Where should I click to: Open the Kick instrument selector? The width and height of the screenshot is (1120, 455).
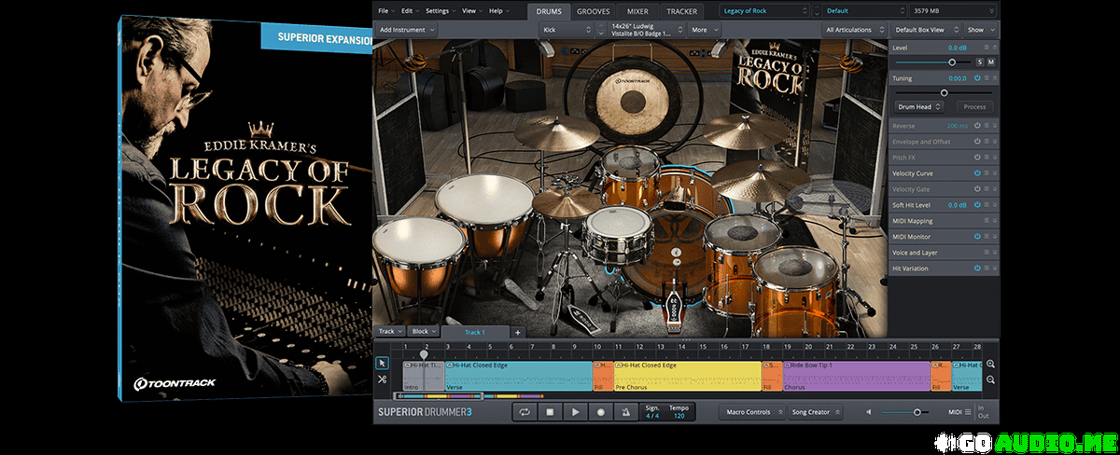[x=566, y=30]
